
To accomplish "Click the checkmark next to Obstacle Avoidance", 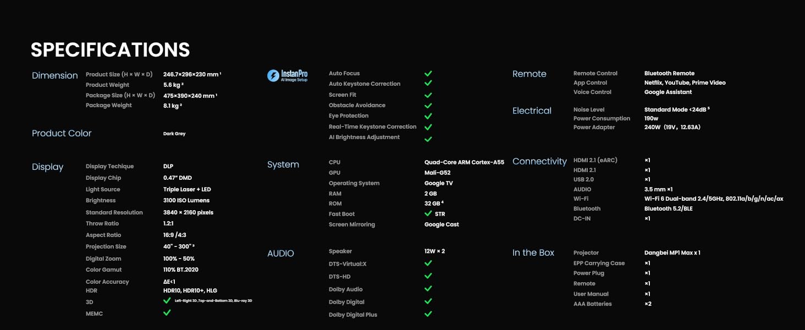I will coord(428,105).
